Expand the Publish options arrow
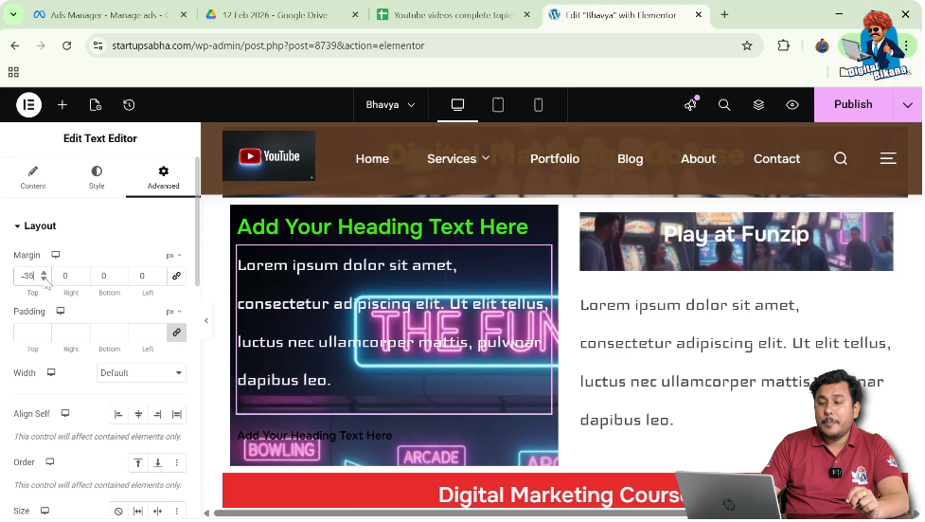 coord(908,105)
